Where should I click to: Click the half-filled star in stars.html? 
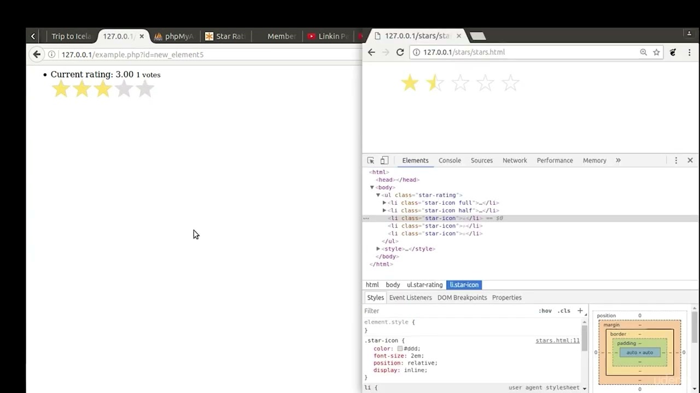click(435, 83)
